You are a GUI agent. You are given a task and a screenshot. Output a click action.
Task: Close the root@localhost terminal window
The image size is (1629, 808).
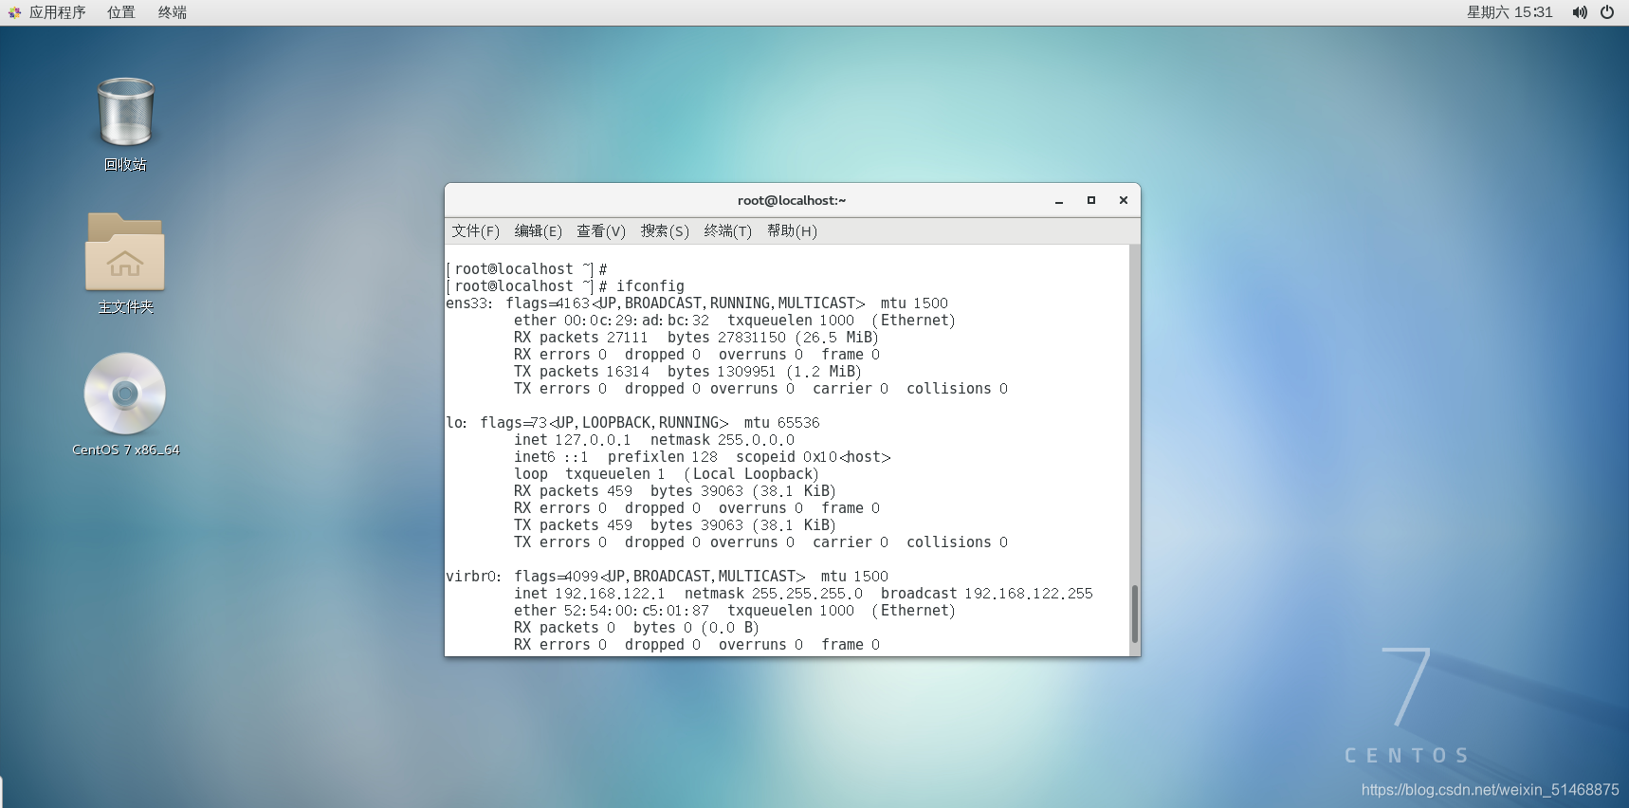point(1124,200)
